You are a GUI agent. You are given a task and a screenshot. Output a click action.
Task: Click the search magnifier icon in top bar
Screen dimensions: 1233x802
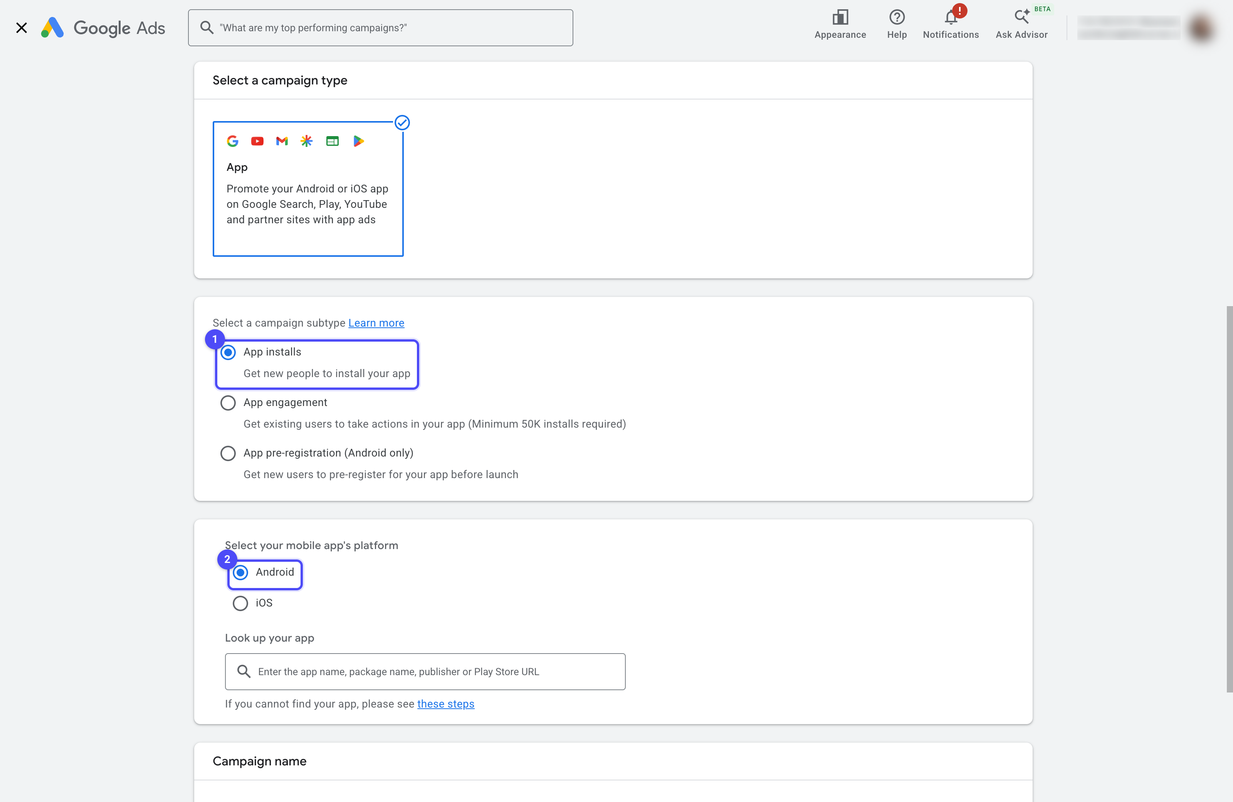click(x=207, y=27)
